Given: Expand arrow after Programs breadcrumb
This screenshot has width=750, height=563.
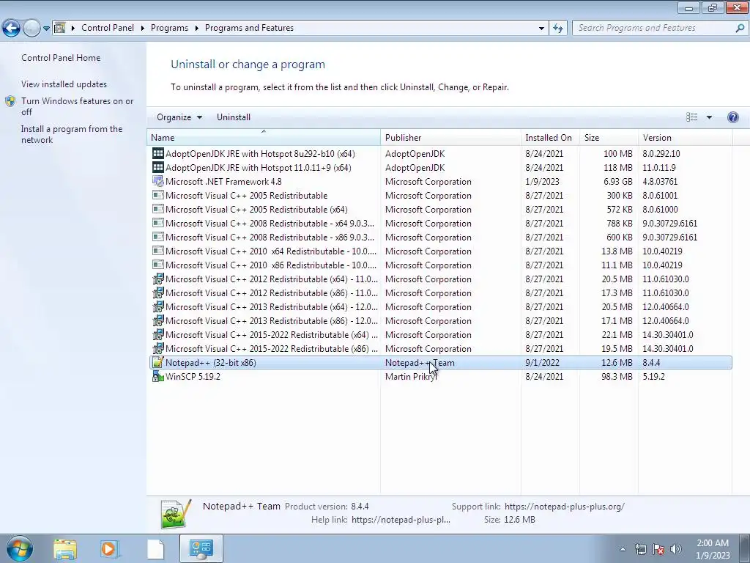Looking at the screenshot, I should [196, 28].
